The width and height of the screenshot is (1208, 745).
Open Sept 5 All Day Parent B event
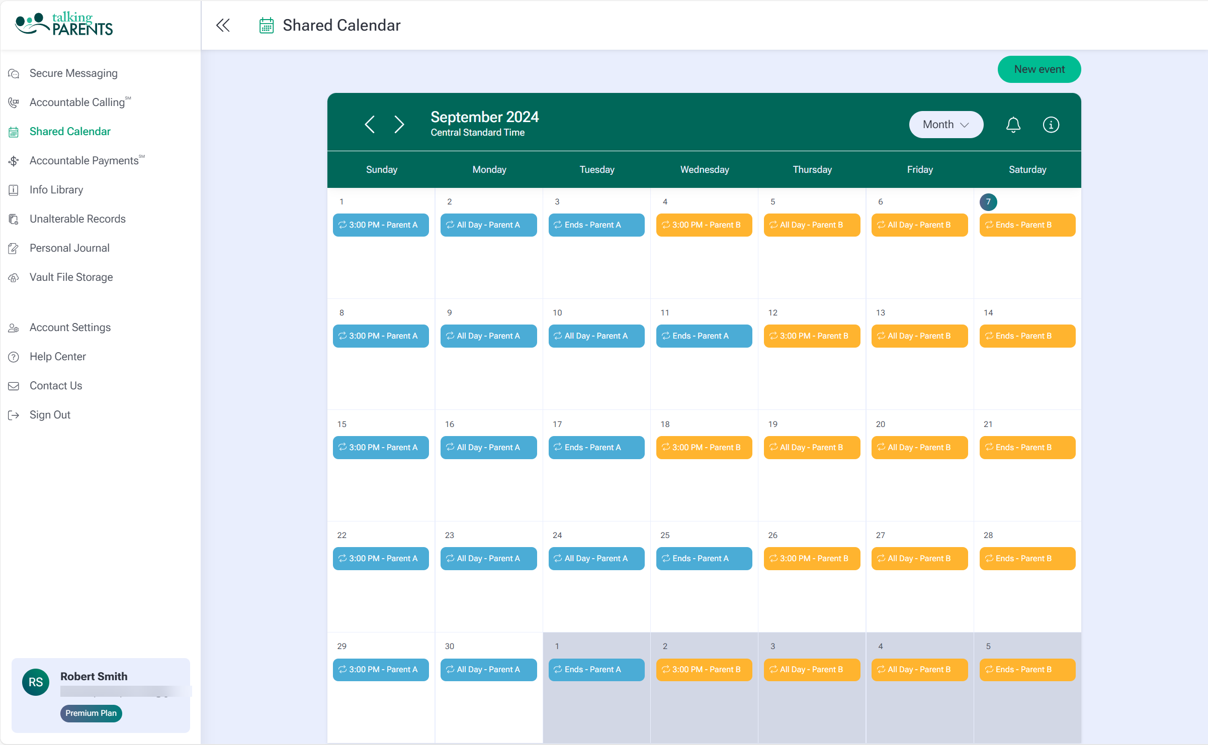click(x=812, y=225)
